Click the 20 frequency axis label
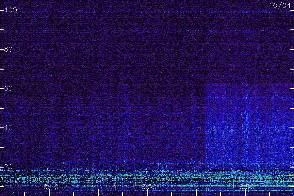 [8, 167]
